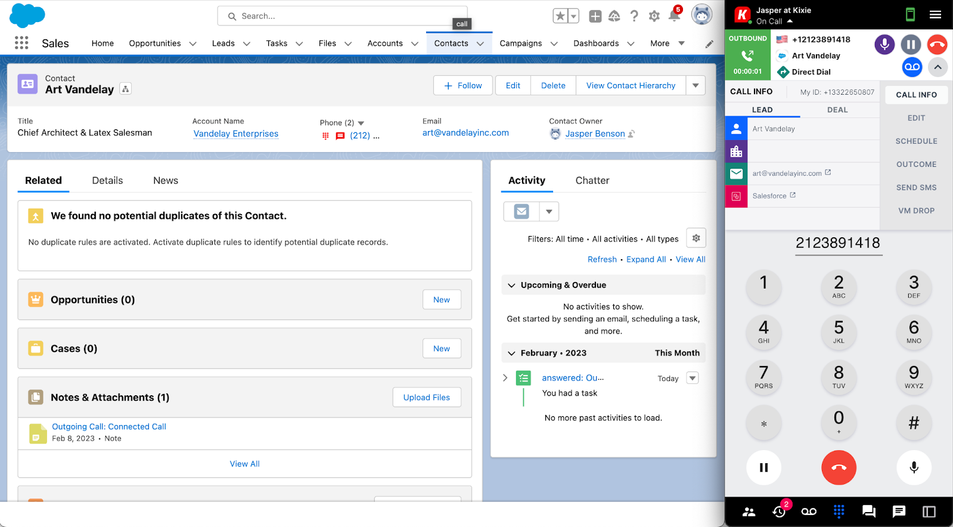Screen dimensions: 953x527
Task: Open the activity filter settings gear
Action: click(x=696, y=238)
